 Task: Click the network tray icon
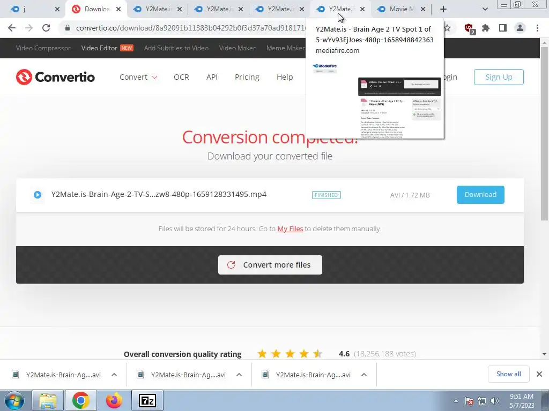(x=482, y=401)
